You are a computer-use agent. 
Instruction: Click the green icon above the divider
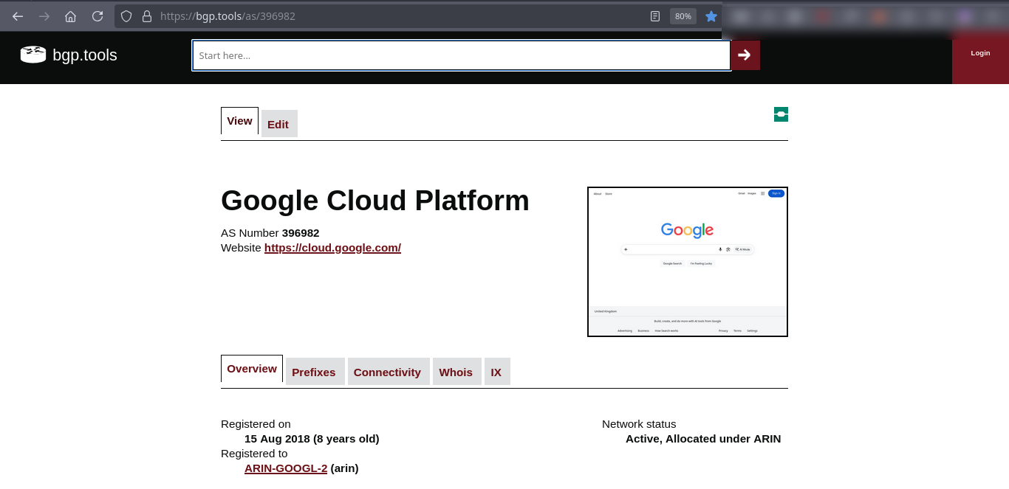click(781, 114)
